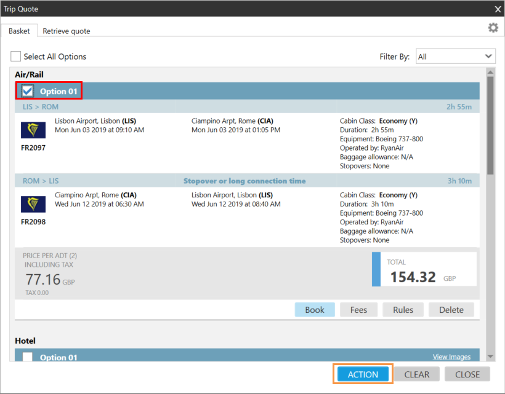
Task: Click Ryanair logo for flight FR2097
Action: pyautogui.click(x=33, y=130)
